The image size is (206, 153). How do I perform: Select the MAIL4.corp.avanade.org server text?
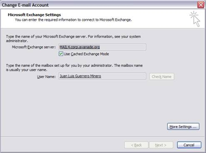click(80, 47)
